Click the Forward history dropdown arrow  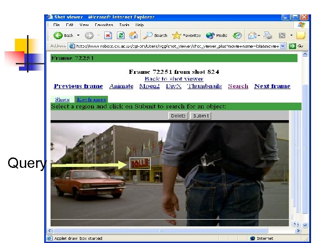tap(99, 36)
